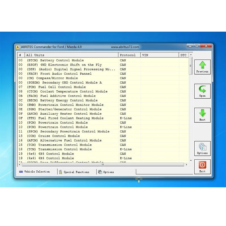Select (BECM) Battery Energy Control Module row
The height and width of the screenshot is (226, 226).
click(x=103, y=100)
